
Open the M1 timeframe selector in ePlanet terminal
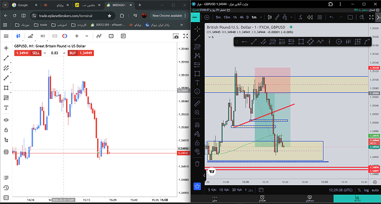(x=43, y=36)
